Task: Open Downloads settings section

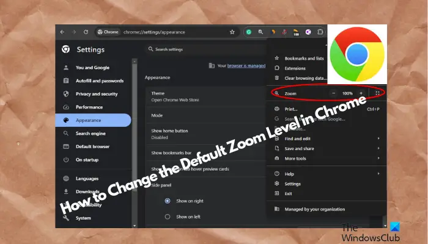Action: (93, 192)
